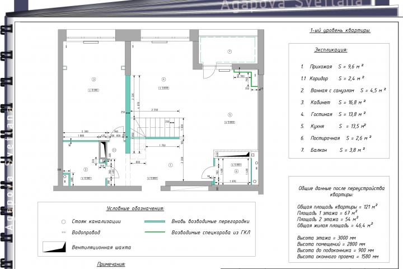The image size is (403, 269).
Task: Click the legend label 'Вновь возводимые перегородки'
Action: click(x=210, y=221)
